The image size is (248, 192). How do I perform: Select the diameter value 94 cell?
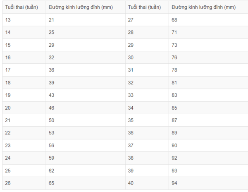[208, 183]
